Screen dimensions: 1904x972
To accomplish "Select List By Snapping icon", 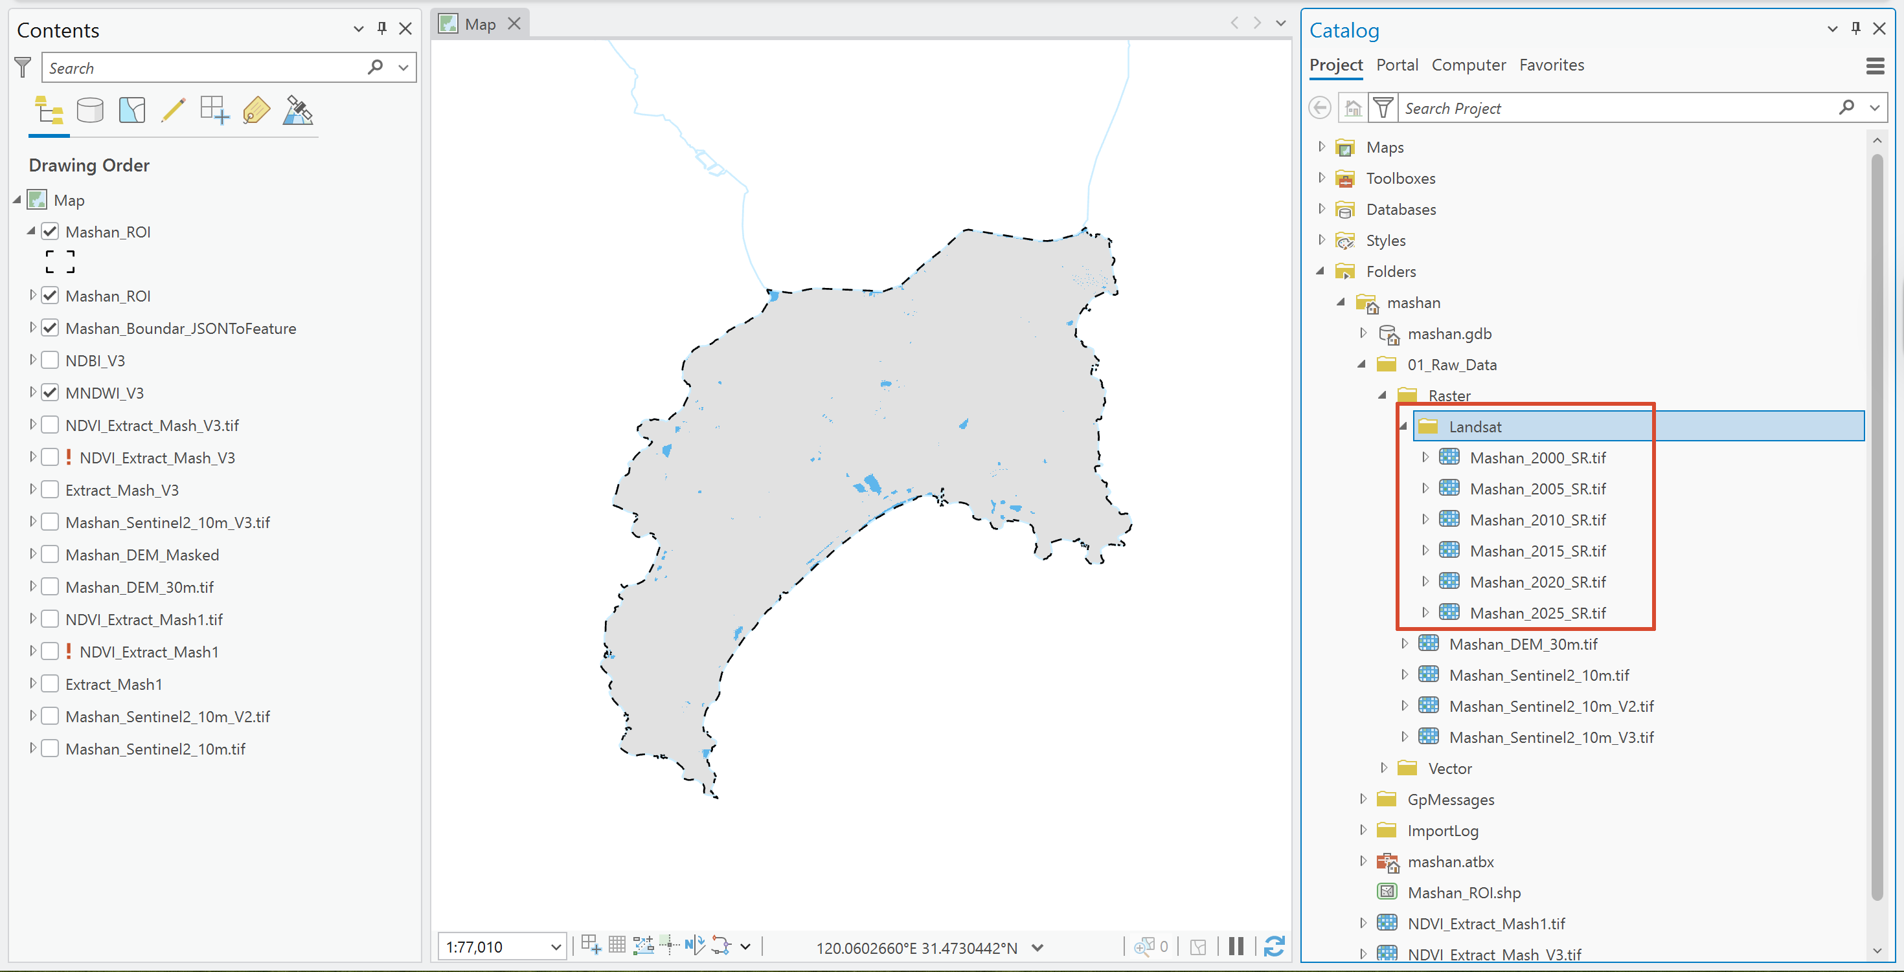I will click(214, 111).
